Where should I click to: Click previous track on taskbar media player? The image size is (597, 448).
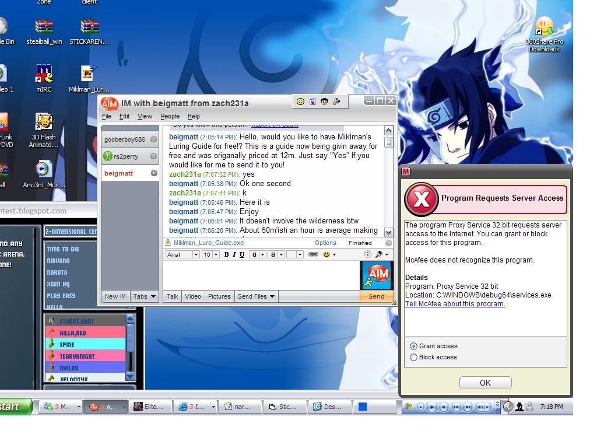456,407
